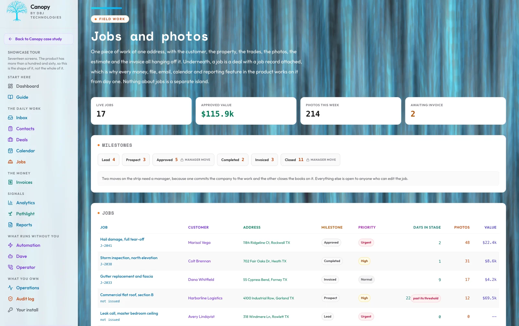Click address 702 Fair Oaks Dr, Heath TX

coord(265,261)
